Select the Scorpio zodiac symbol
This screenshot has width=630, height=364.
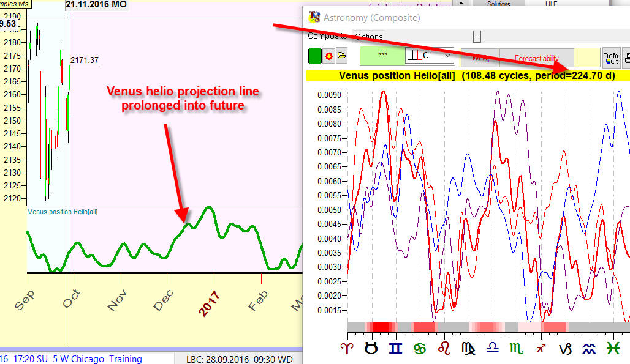(x=517, y=348)
